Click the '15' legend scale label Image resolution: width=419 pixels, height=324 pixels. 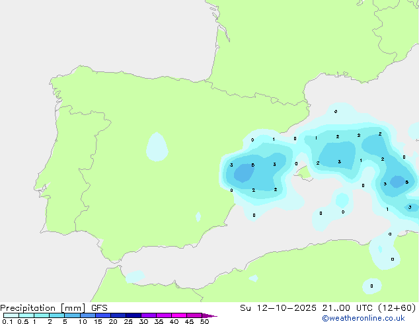[98, 321]
